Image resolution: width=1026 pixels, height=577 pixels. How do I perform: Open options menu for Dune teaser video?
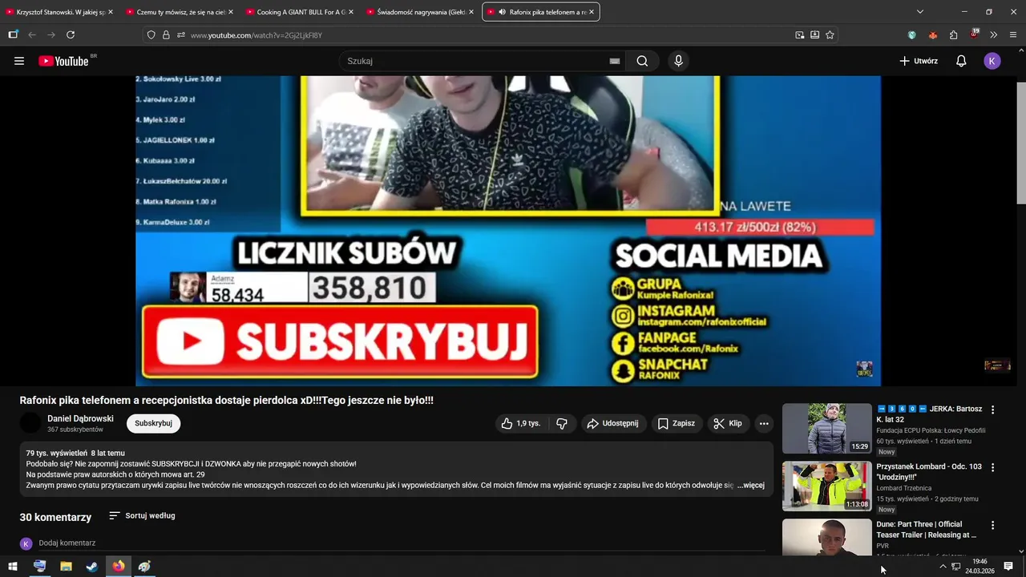[x=992, y=525]
